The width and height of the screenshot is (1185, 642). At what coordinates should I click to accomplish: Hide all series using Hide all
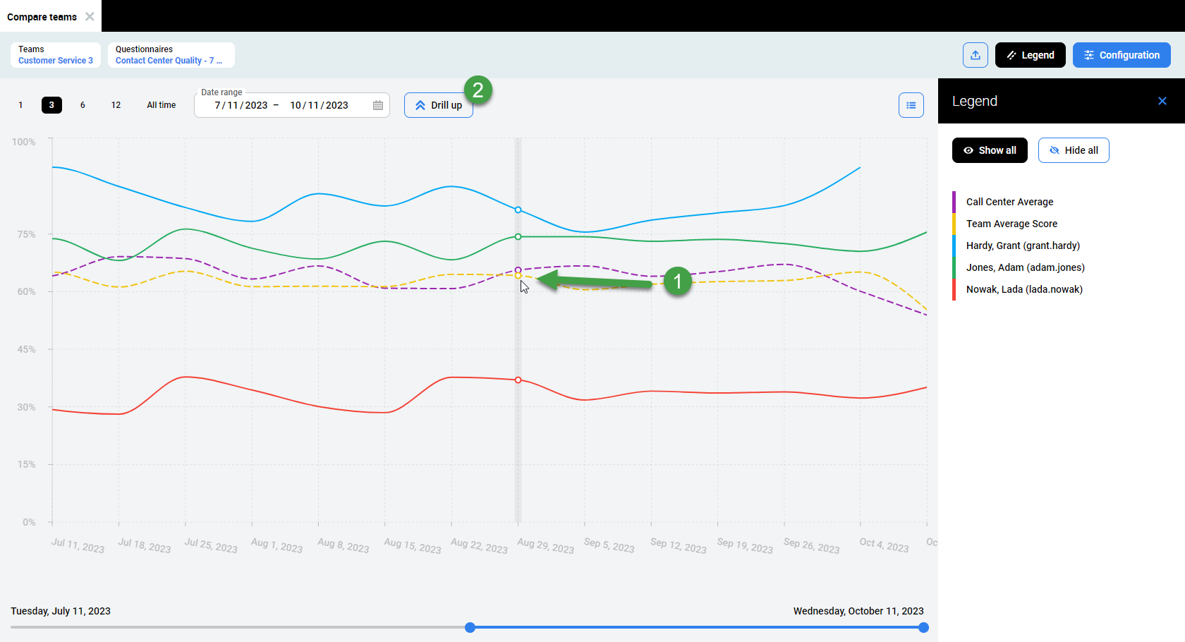1074,150
